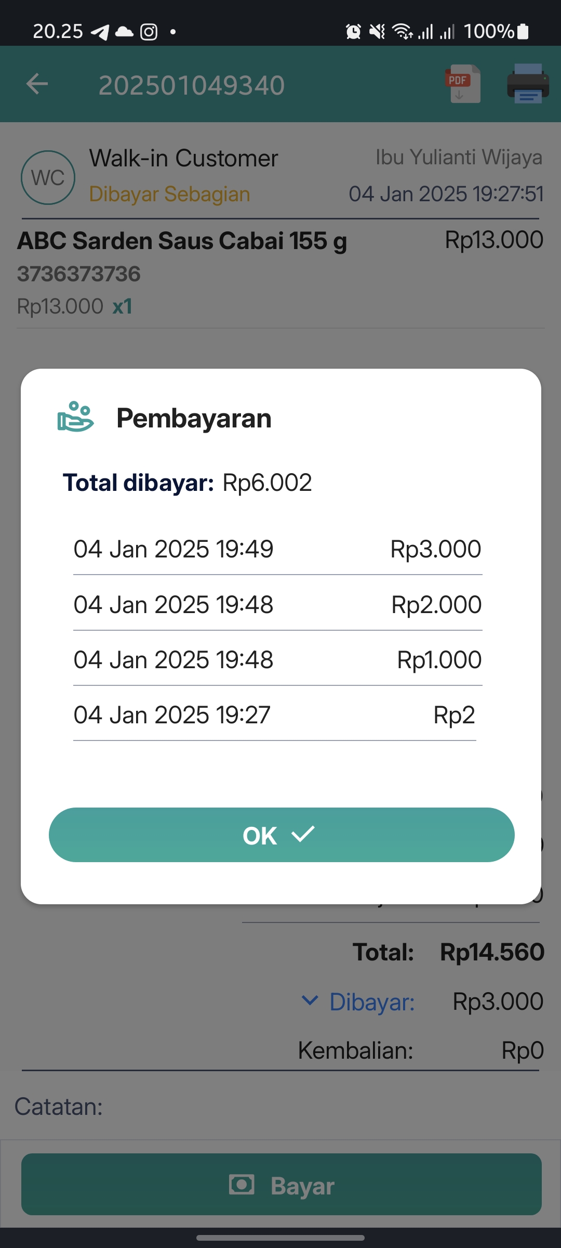Select the 19:27 Rp2 payment entry
561x1248 pixels.
[274, 715]
